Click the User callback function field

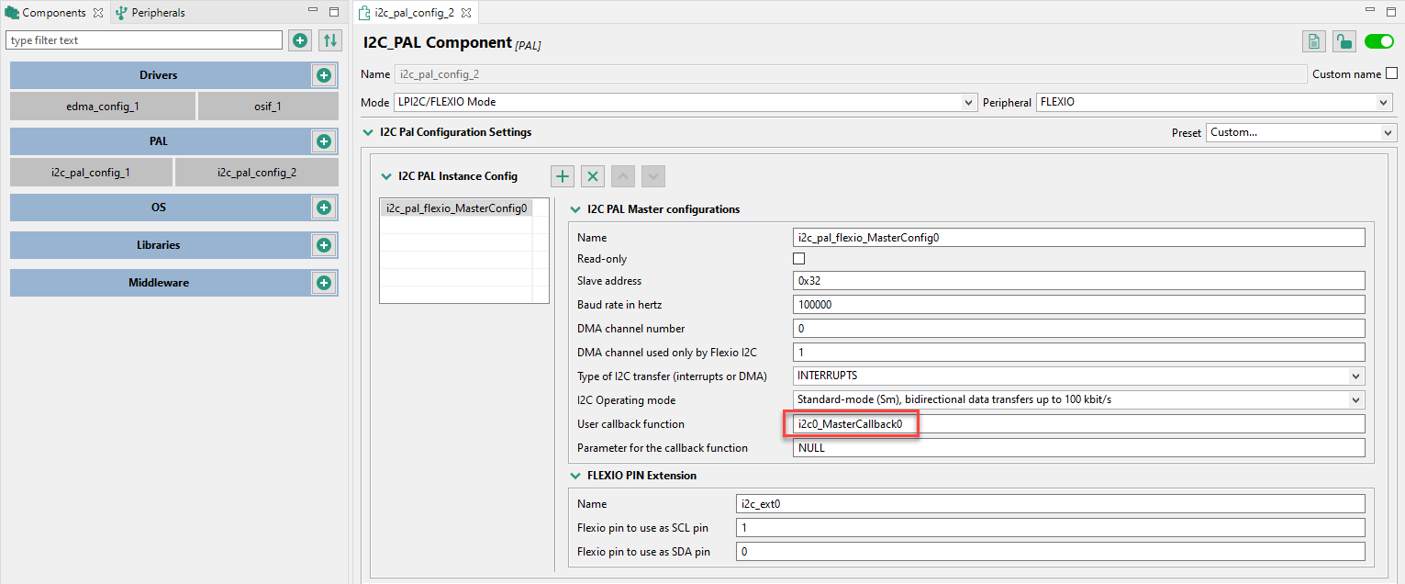click(x=1078, y=424)
